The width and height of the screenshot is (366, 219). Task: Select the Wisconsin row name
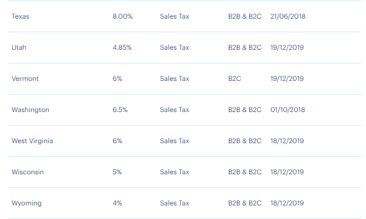point(28,172)
